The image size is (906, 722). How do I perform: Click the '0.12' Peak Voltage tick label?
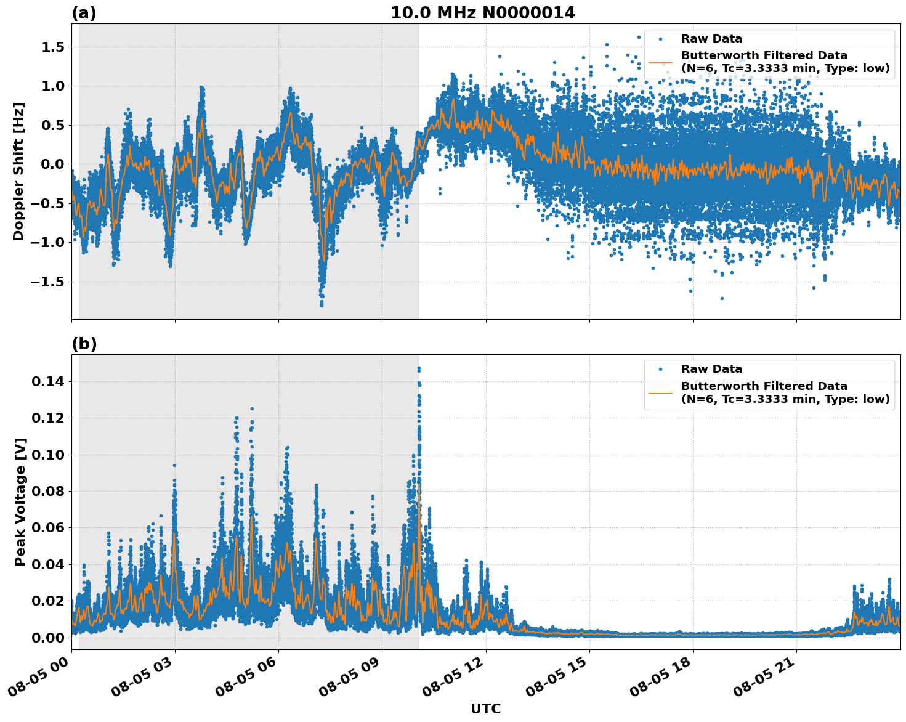coord(48,418)
